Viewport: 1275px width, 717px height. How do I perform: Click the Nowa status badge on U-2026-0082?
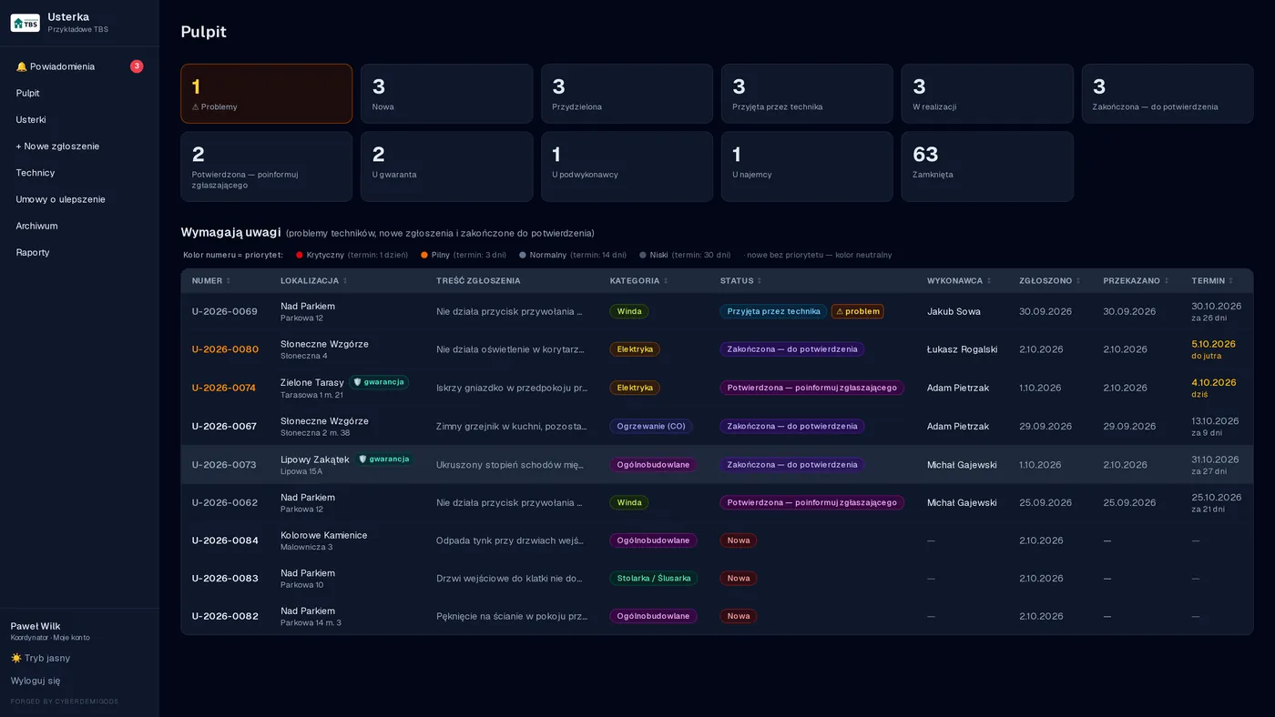click(739, 616)
